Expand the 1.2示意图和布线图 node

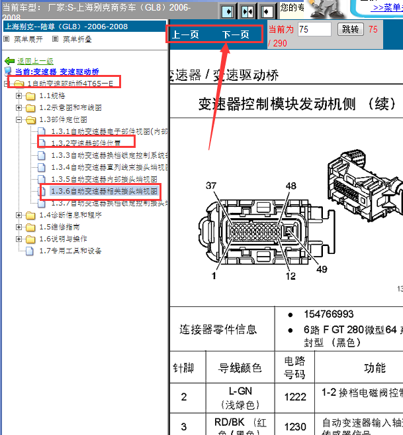coord(19,108)
